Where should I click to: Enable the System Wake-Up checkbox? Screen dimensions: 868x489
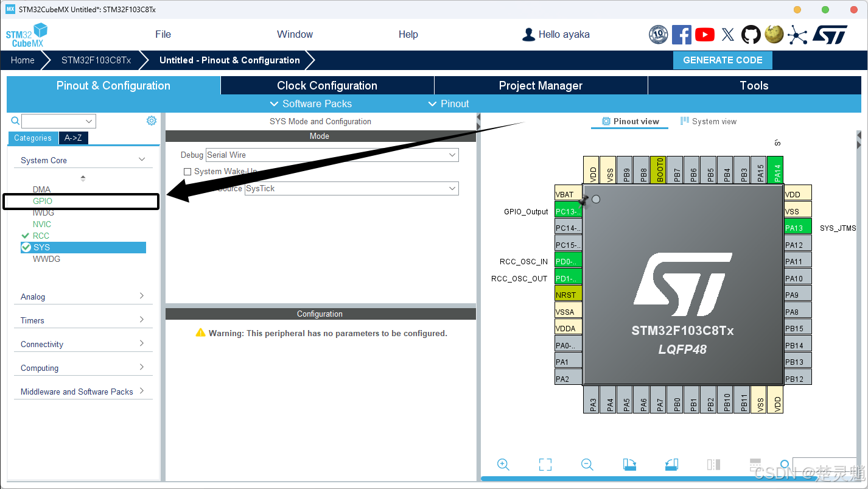tap(187, 172)
